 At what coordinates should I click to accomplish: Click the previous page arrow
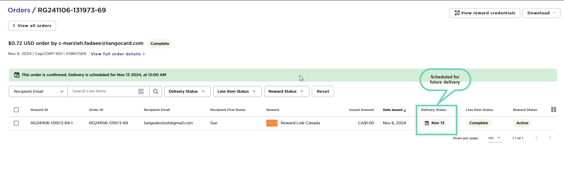pos(536,138)
